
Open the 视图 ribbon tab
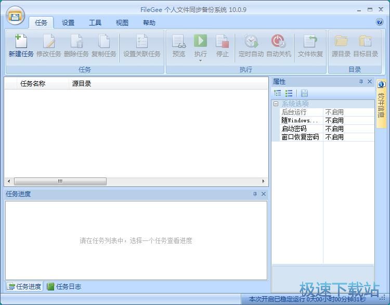(122, 23)
